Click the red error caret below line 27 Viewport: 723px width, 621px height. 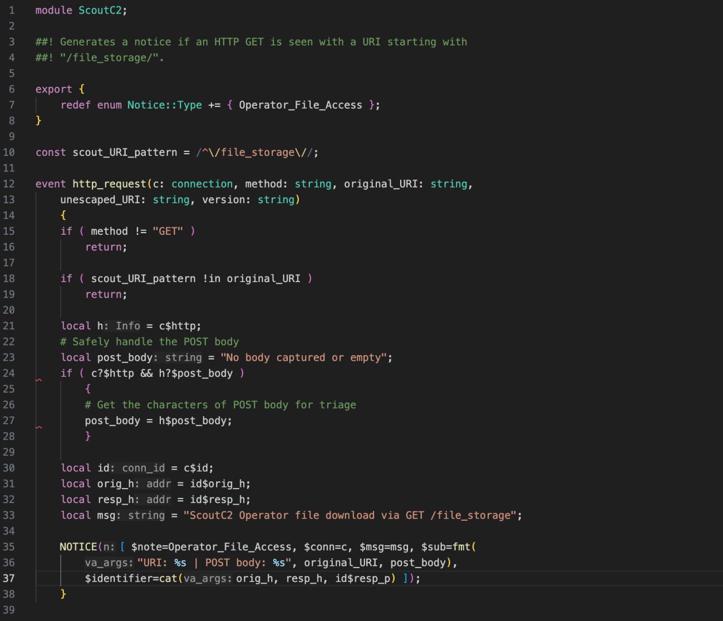click(x=39, y=428)
